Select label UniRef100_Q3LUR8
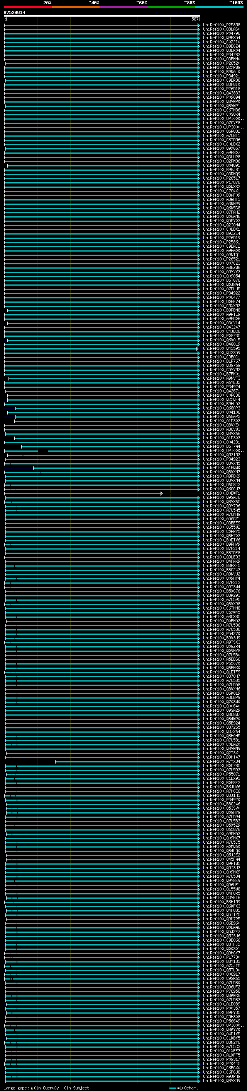This screenshot has height=1091, width=247. [222, 157]
